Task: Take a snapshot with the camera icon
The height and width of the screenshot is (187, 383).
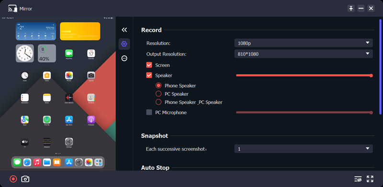Action: tap(25, 179)
